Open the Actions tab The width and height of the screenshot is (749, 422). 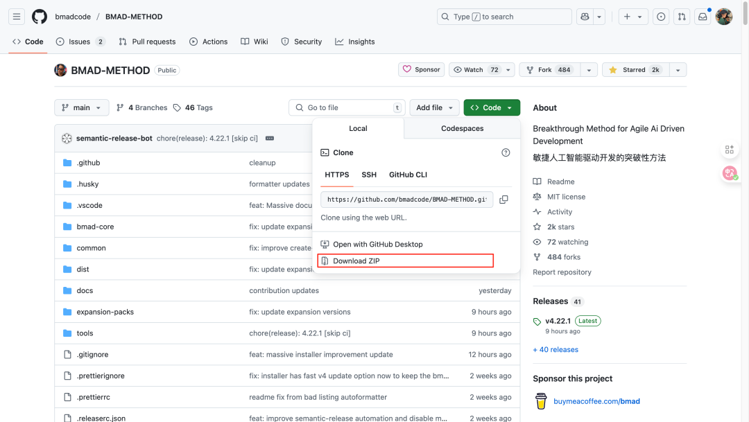coord(208,42)
